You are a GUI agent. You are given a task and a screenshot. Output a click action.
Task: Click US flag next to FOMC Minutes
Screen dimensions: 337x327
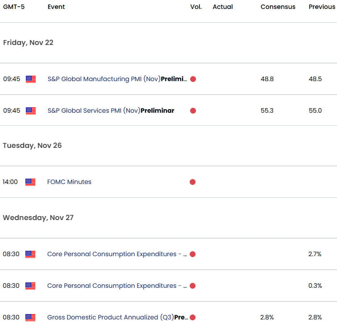tap(30, 182)
